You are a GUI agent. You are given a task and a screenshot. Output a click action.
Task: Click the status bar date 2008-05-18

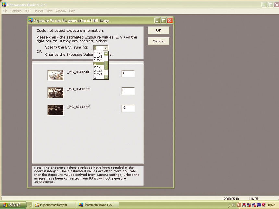[x=231, y=199]
